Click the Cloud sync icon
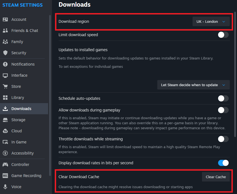237x194 pixels. click(x=5, y=131)
